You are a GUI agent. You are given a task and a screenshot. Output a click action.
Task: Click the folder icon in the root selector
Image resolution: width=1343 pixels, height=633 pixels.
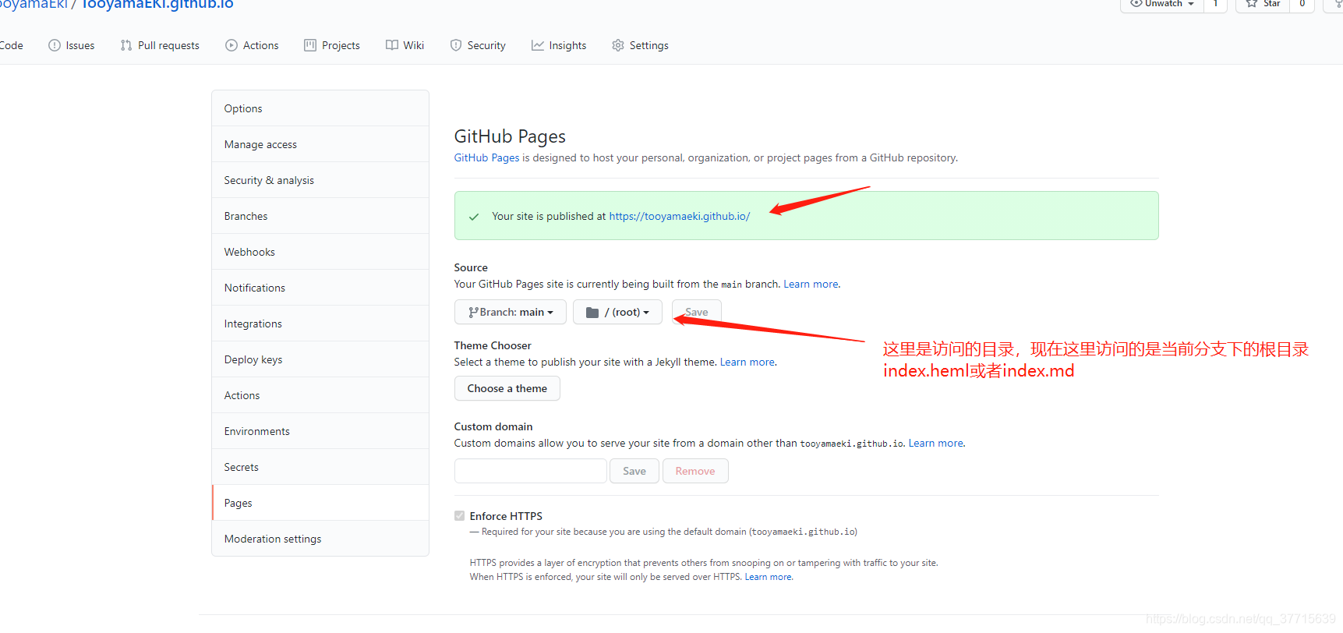[x=592, y=312]
